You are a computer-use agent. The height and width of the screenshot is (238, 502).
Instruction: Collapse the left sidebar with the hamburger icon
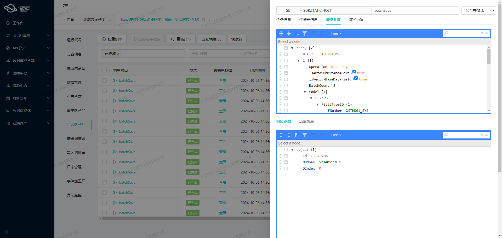pyautogui.click(x=65, y=6)
